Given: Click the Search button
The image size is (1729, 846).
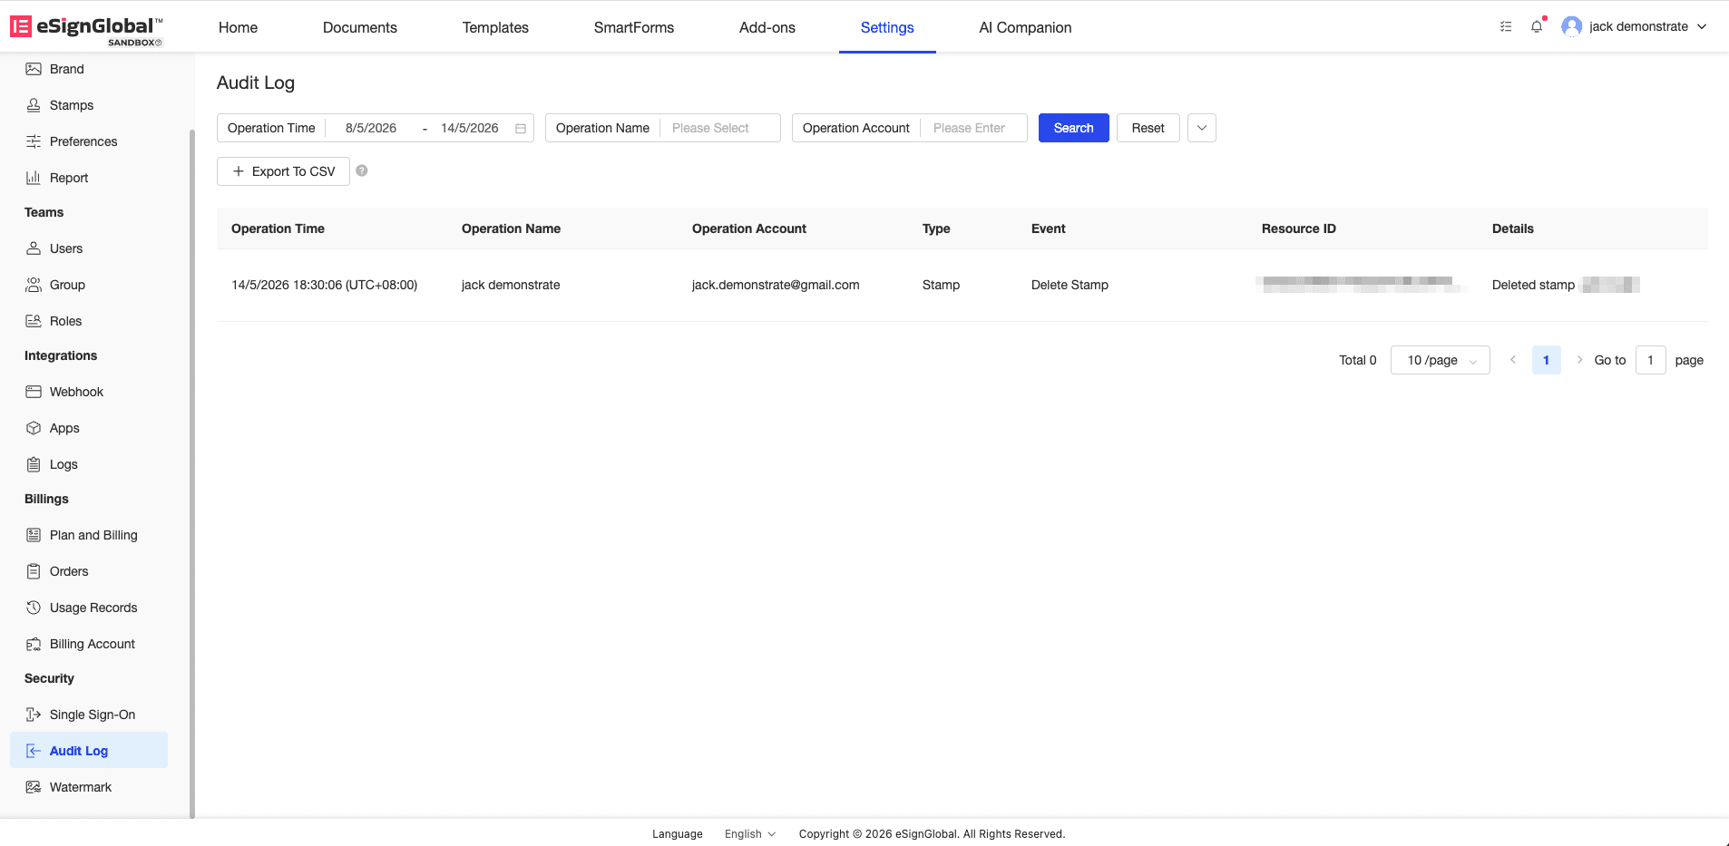Looking at the screenshot, I should (1074, 128).
